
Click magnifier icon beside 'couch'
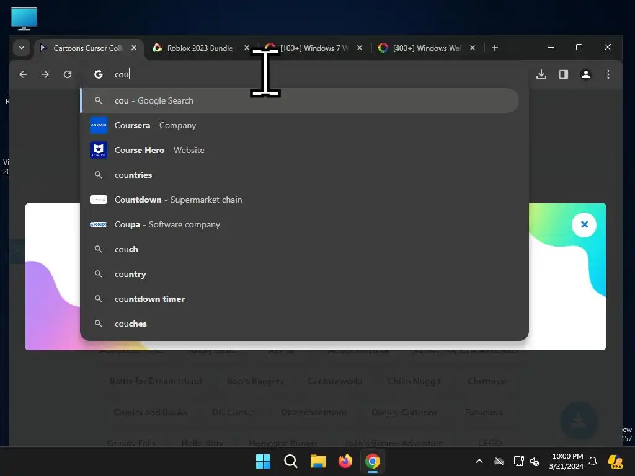99,249
